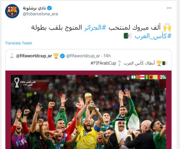Click the quoted tweet's blue verified badge
Image resolution: width=180 pixels, height=149 pixels.
pos(62,56)
